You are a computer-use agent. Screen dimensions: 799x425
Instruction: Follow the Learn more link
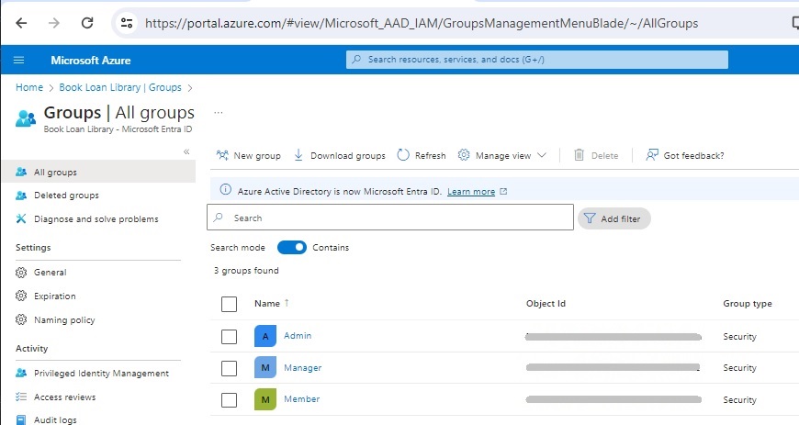pos(471,192)
